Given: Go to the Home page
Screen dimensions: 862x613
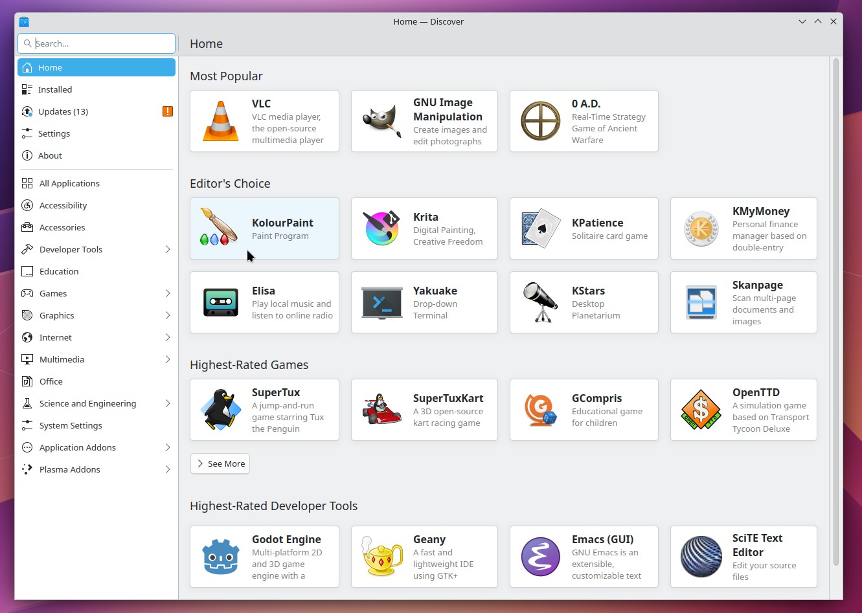Looking at the screenshot, I should coord(96,67).
